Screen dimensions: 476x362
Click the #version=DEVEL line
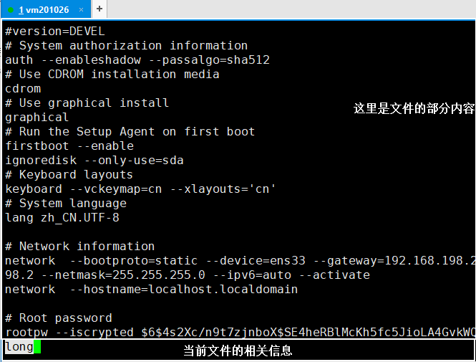54,32
